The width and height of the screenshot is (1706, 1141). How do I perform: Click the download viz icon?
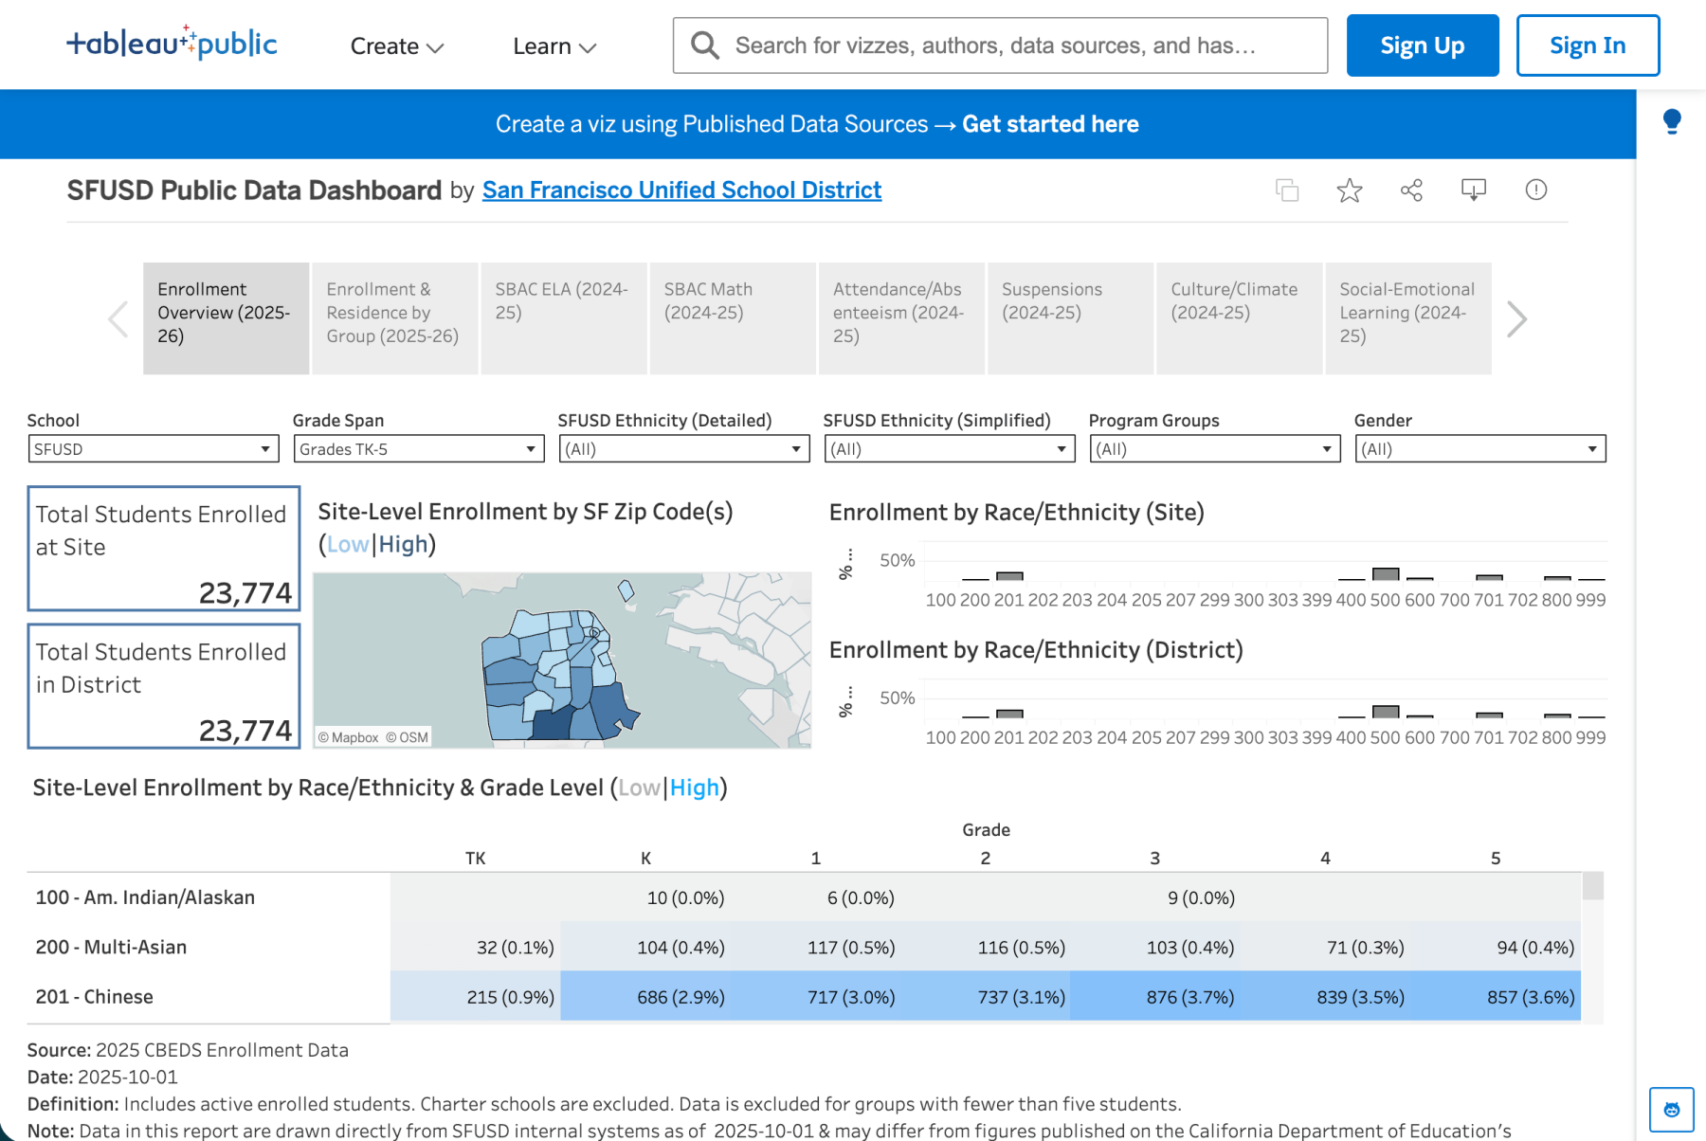[x=1474, y=190]
